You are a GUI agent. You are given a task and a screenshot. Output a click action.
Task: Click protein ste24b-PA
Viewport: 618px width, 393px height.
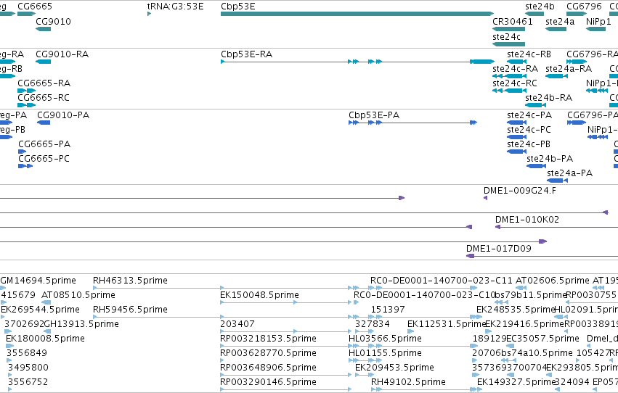(536, 166)
